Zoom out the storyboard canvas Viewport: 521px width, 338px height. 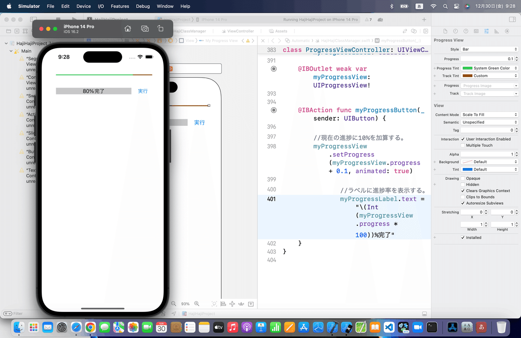tap(174, 304)
